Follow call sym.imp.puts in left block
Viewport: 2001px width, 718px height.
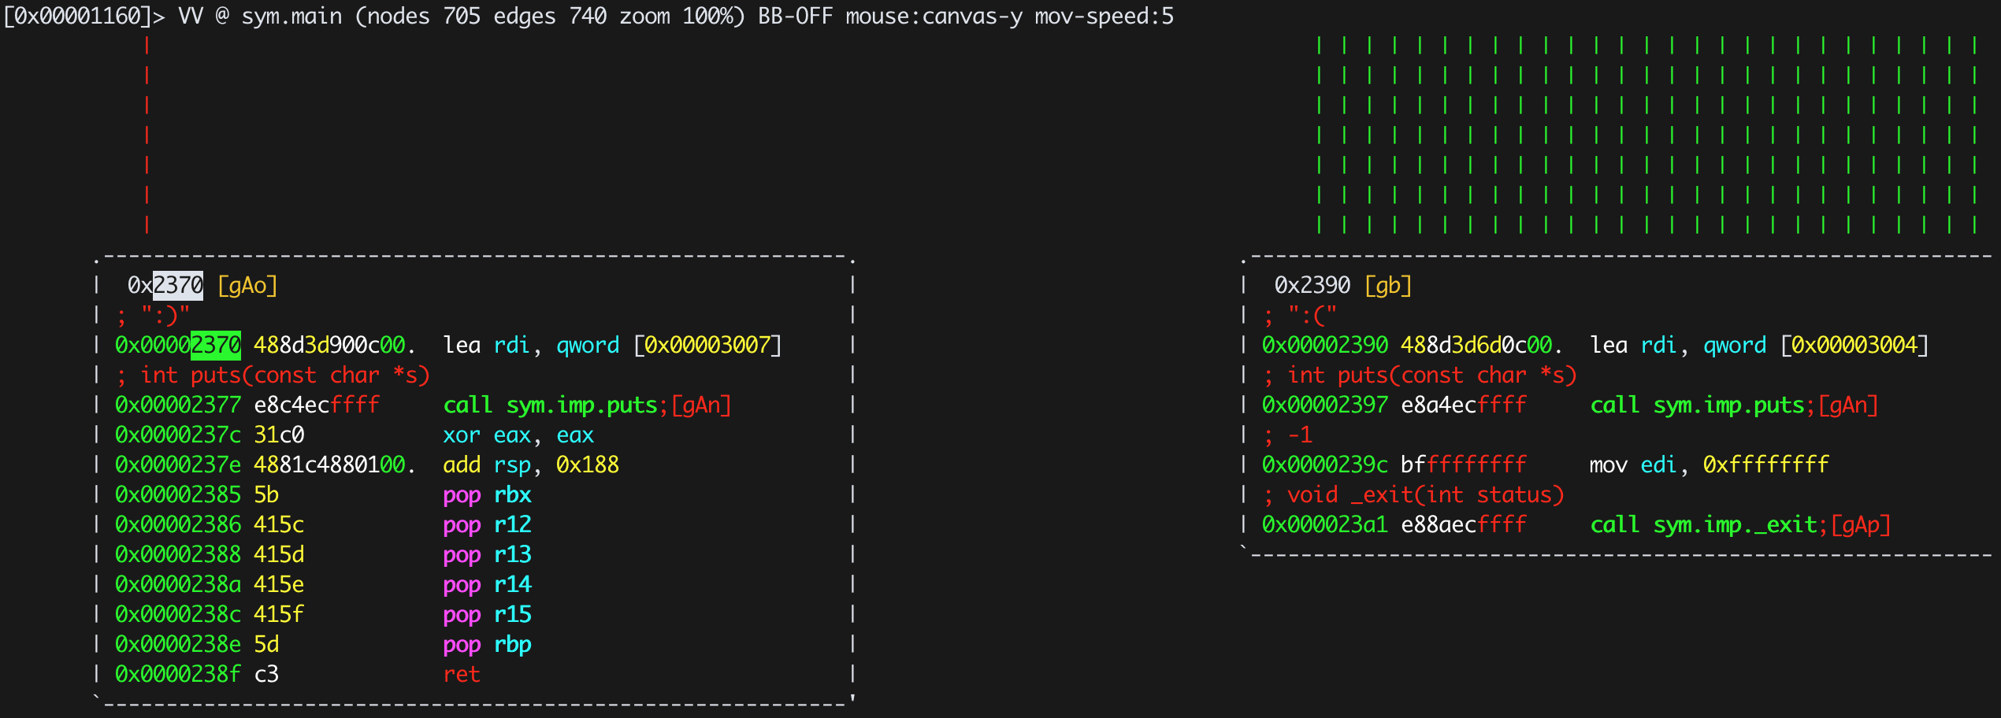[x=550, y=405]
